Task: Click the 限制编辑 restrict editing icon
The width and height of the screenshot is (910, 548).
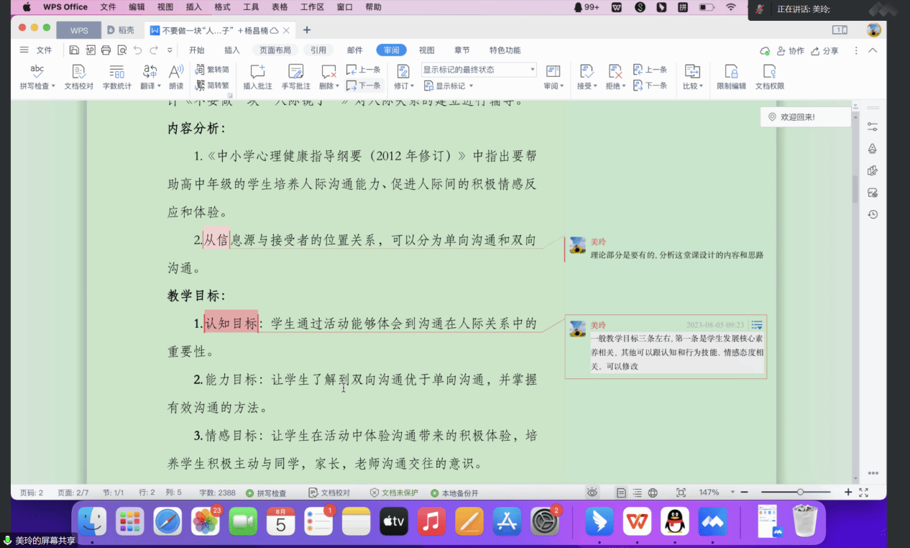Action: [731, 72]
